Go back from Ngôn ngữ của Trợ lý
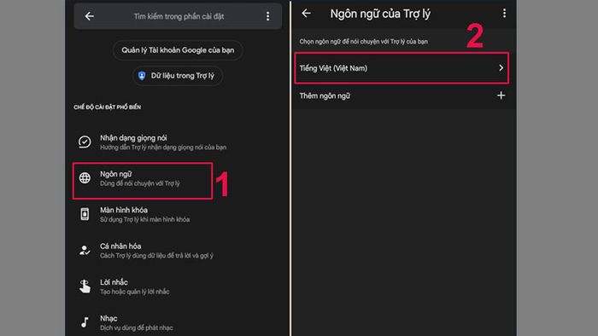Viewport: 598px width, 336px height. 306,14
